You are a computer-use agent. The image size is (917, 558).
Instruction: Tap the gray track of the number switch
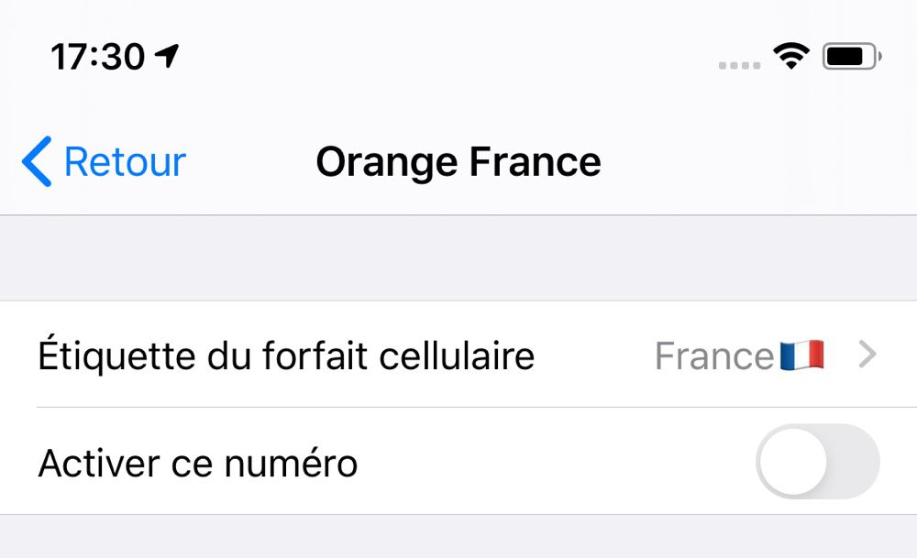(x=854, y=462)
